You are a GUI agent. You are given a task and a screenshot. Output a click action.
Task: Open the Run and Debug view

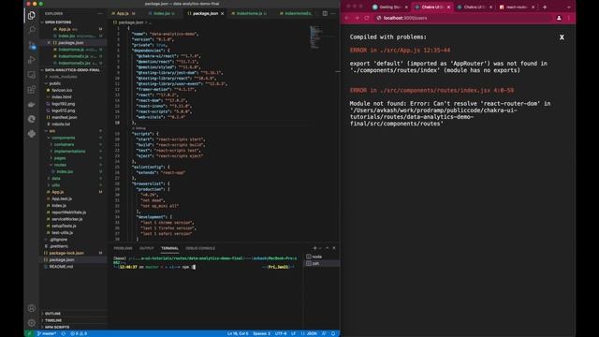[32, 60]
